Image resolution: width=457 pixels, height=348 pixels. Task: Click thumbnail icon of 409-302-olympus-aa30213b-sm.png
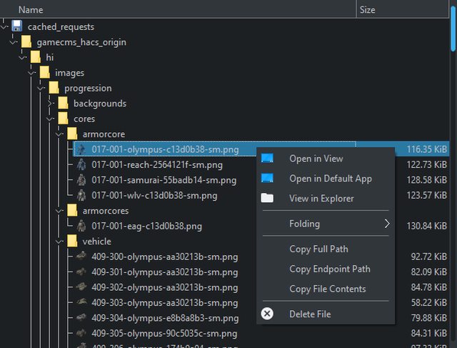[x=81, y=287]
